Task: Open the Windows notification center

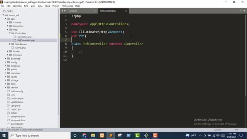Action: pyautogui.click(x=241, y=136)
